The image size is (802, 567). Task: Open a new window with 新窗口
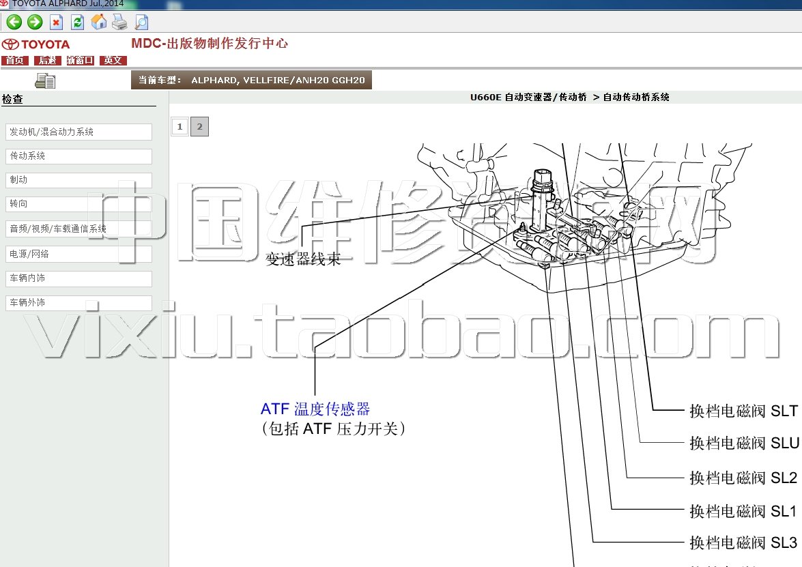[x=81, y=60]
